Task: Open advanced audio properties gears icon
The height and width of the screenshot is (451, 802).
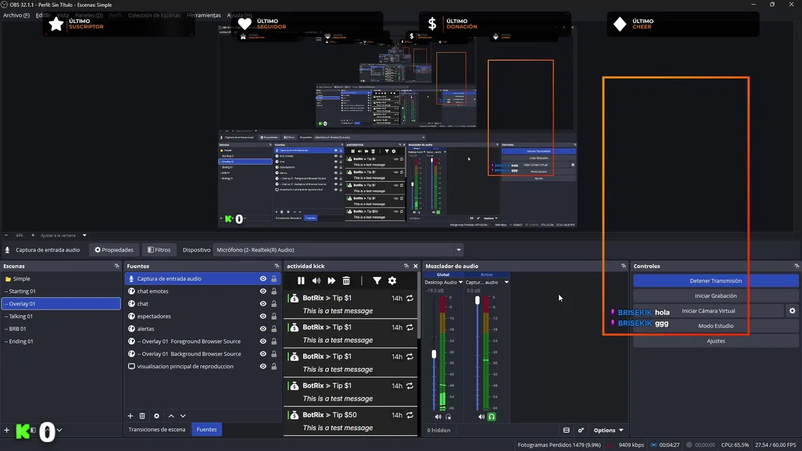Action: 581,430
